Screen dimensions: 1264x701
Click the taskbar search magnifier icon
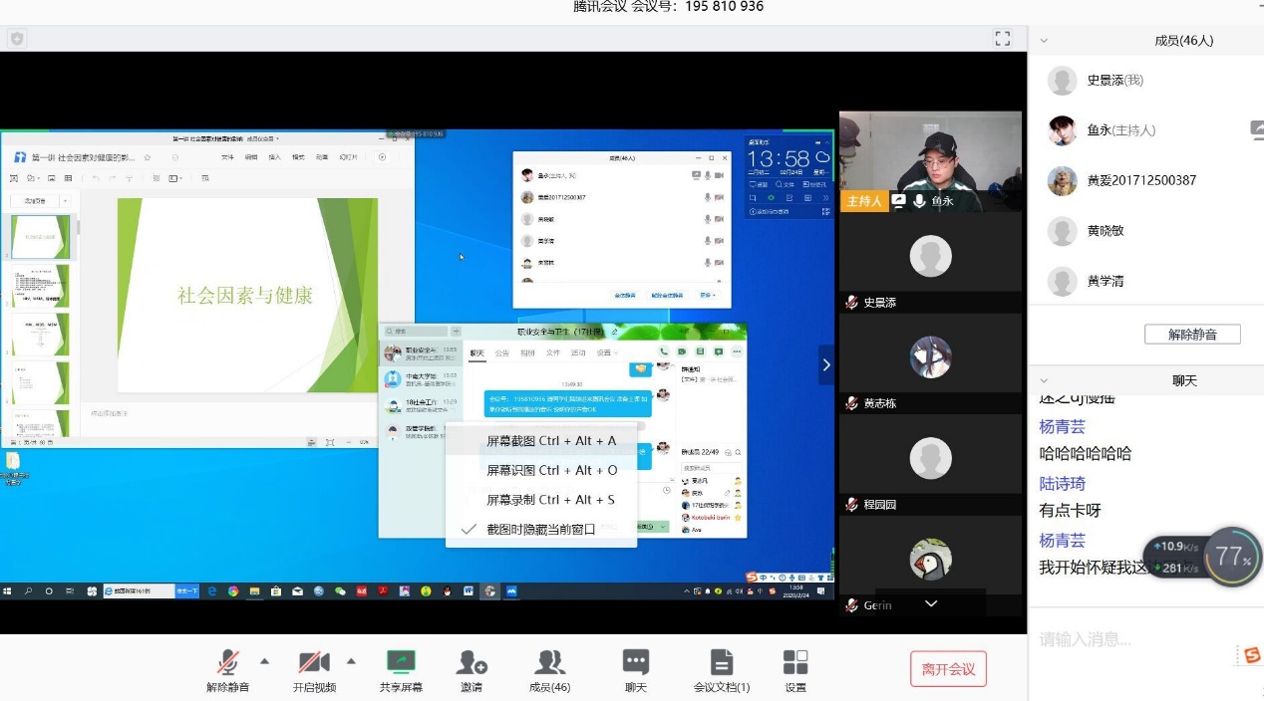pyautogui.click(x=28, y=590)
